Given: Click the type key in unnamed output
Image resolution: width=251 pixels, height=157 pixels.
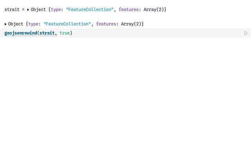Looking at the screenshot, I should point(33,24).
